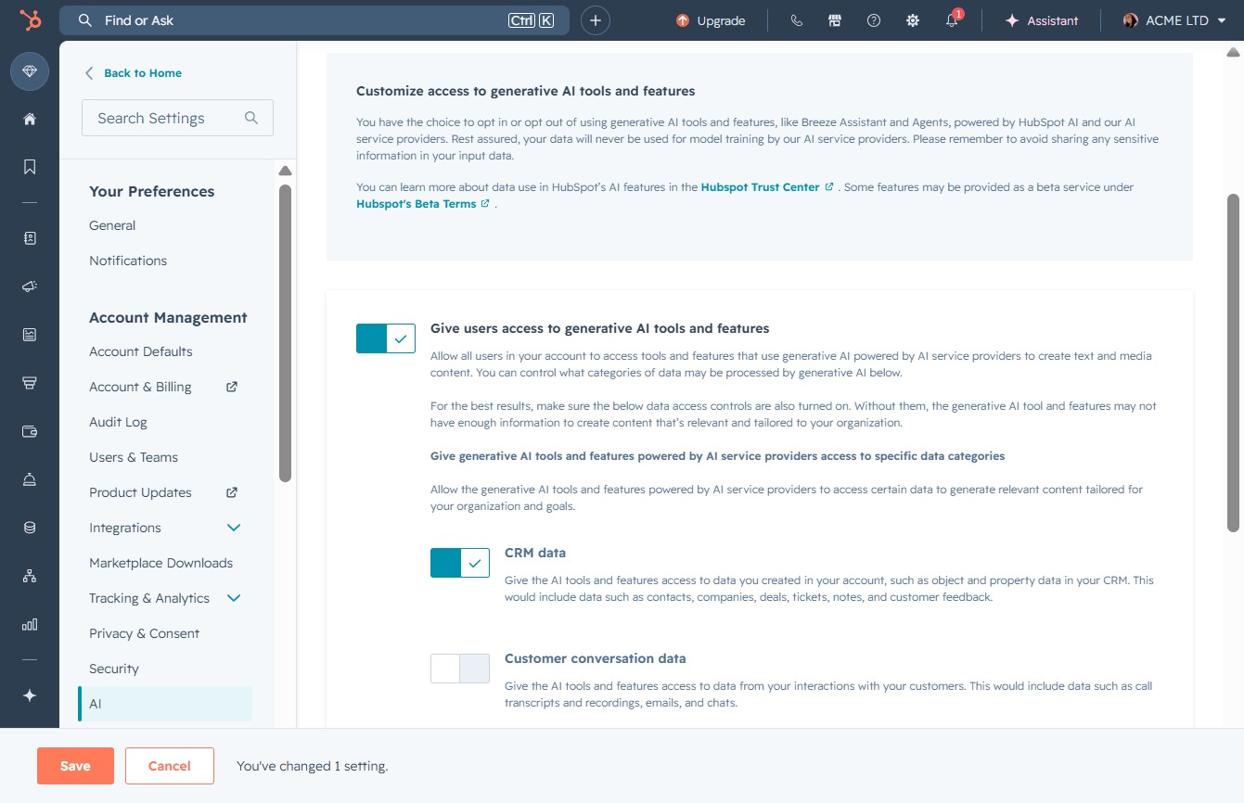Click the Save button
1244x803 pixels.
pos(75,766)
